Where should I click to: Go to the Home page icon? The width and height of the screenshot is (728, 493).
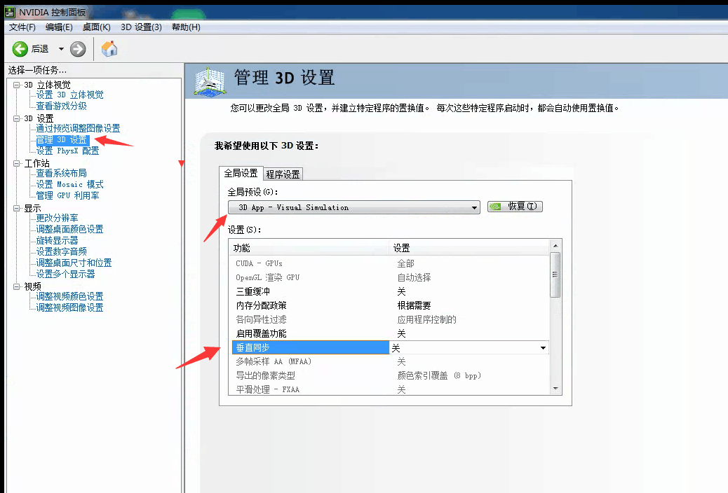point(109,49)
